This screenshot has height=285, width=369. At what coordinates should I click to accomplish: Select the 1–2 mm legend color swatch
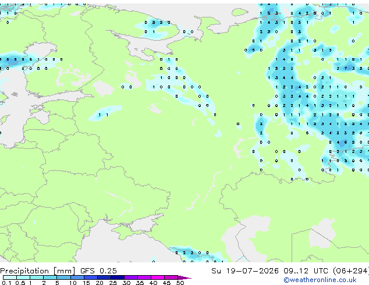click(37, 277)
